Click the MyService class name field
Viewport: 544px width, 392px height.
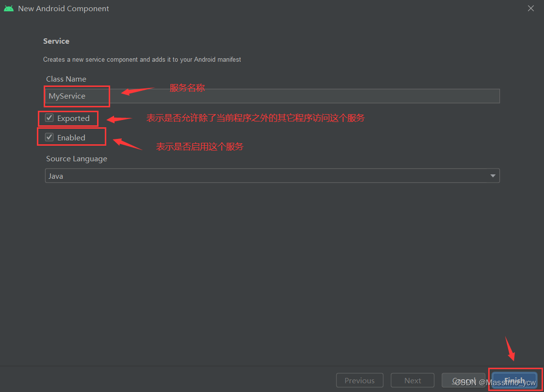coord(272,96)
